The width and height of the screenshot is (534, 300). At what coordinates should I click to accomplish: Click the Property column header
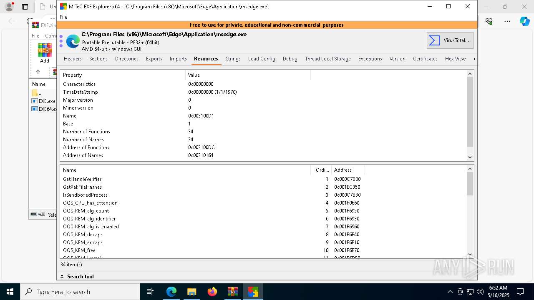pyautogui.click(x=123, y=75)
